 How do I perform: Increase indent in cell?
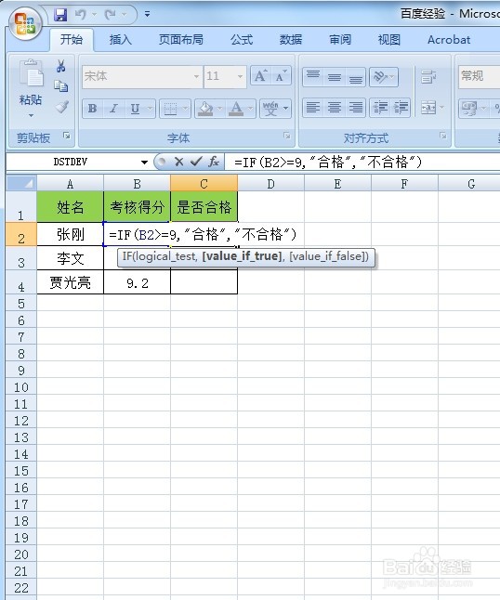tap(401, 108)
